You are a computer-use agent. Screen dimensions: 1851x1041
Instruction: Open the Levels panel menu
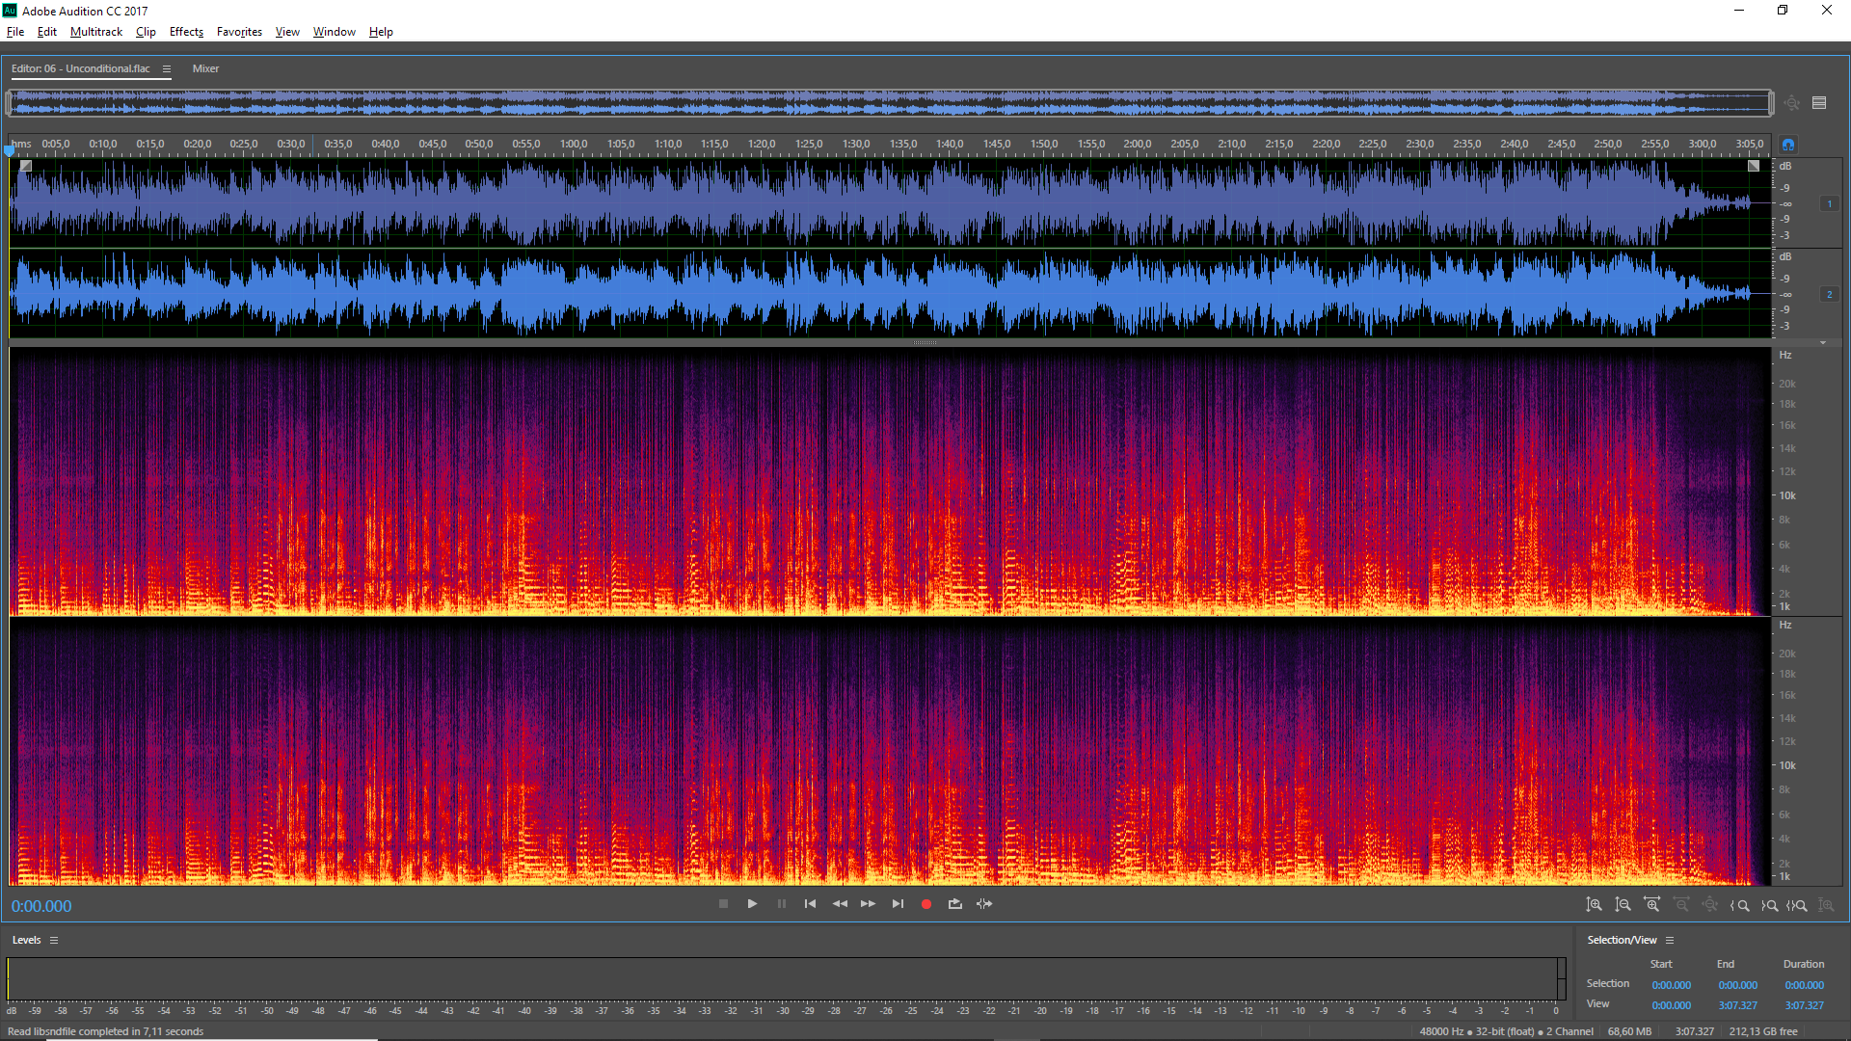point(54,940)
